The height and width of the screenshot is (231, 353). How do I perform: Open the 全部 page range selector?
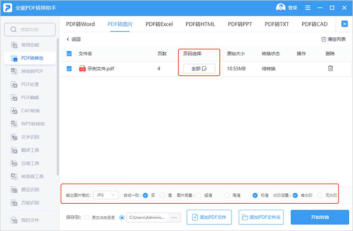point(199,69)
